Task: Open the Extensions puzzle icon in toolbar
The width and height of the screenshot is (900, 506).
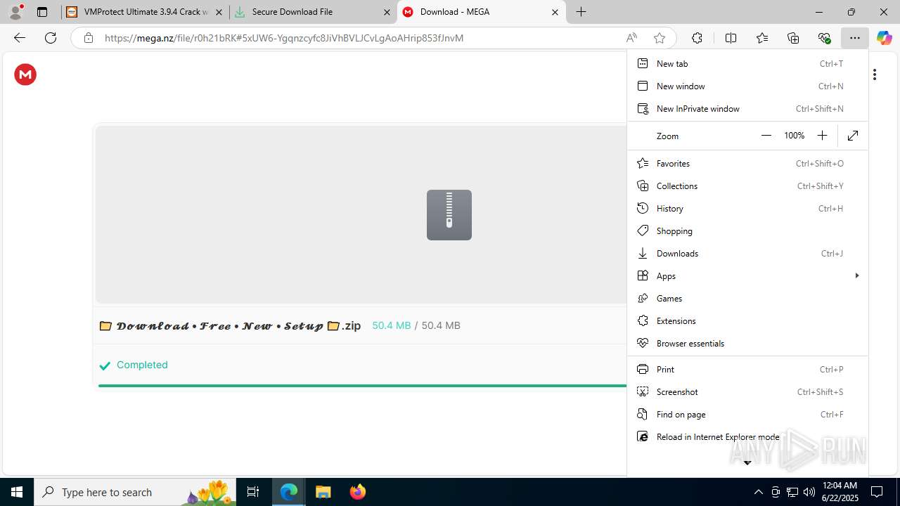Action: (x=697, y=38)
